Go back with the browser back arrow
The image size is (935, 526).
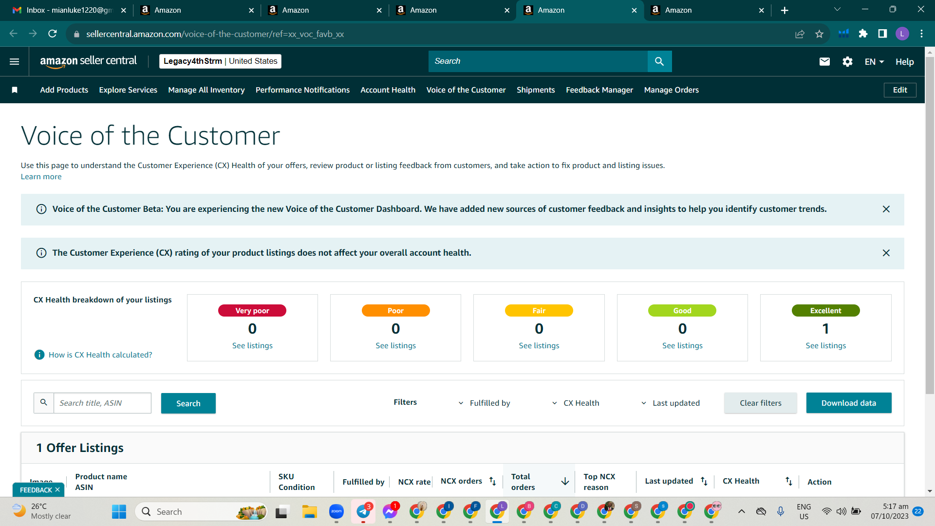tap(14, 34)
